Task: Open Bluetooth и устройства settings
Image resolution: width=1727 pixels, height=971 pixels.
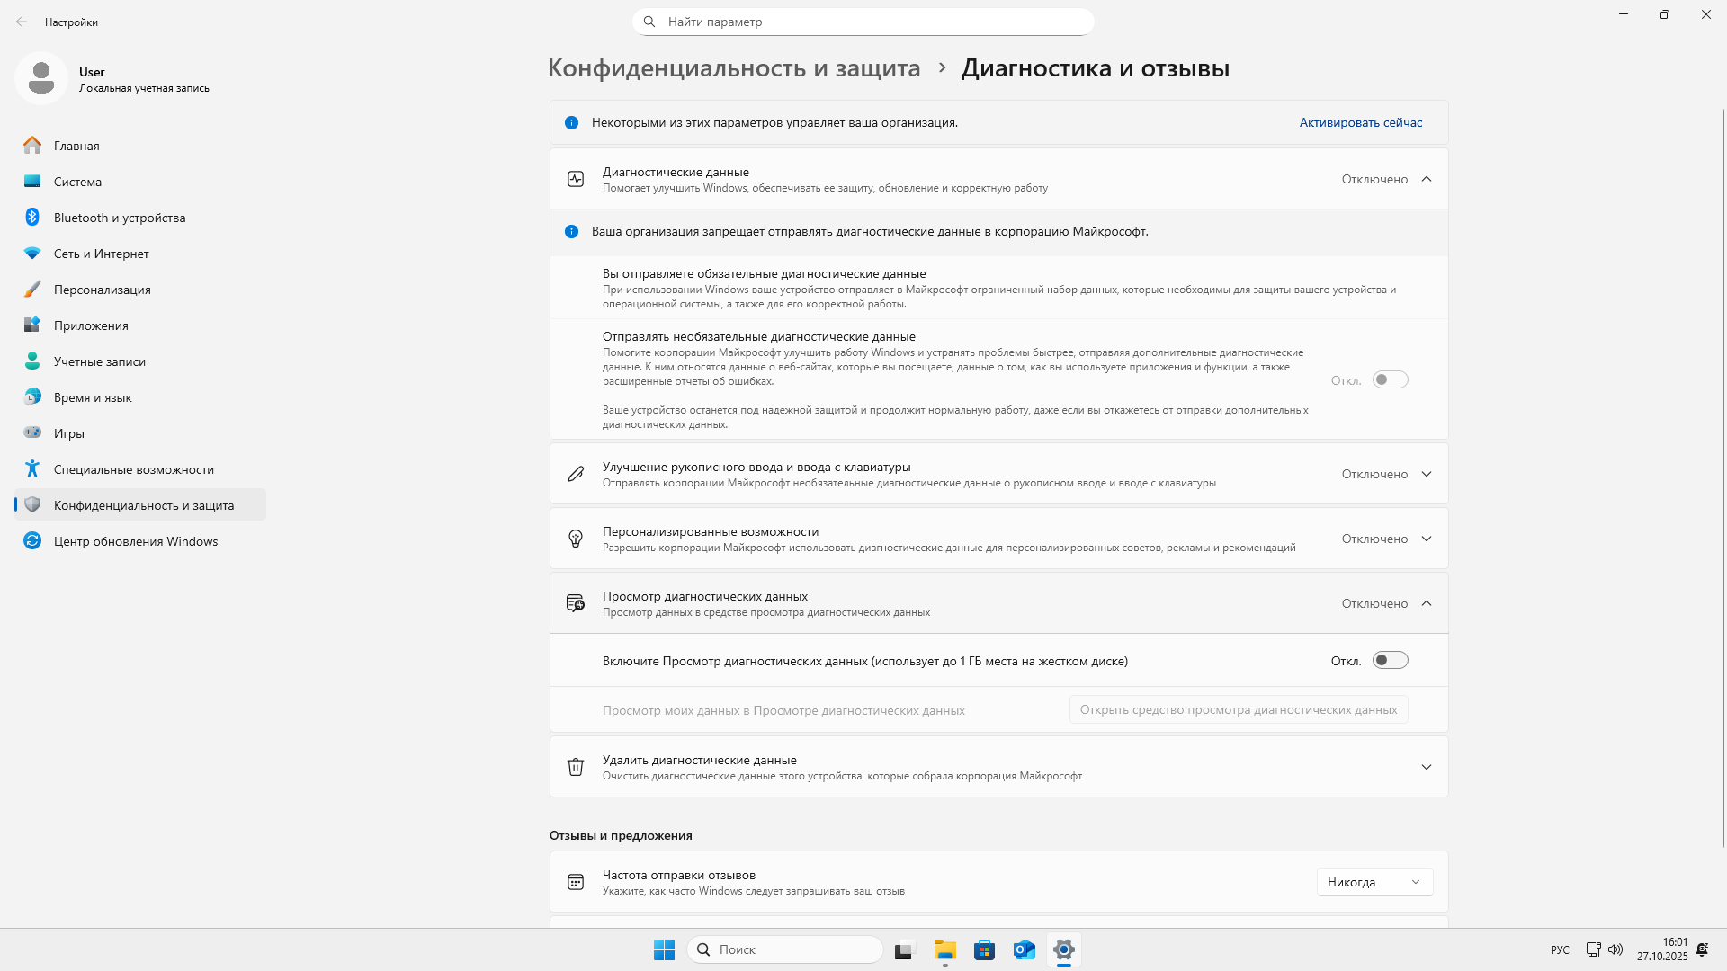Action: click(120, 218)
